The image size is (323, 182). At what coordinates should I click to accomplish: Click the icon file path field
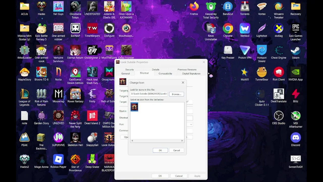pos(149,94)
